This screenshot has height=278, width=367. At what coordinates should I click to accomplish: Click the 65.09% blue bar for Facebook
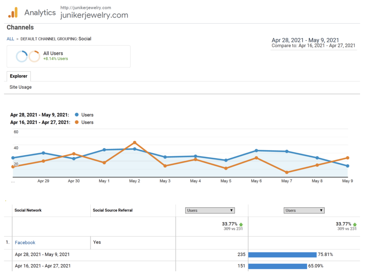278,266
